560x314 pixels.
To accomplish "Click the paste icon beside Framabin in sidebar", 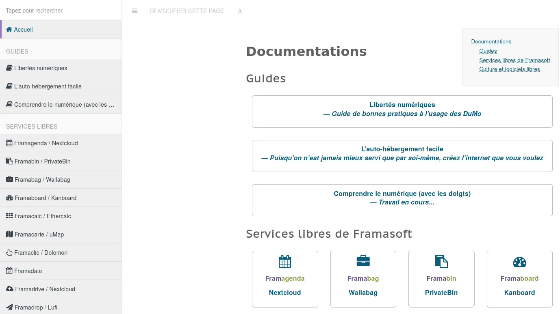I will point(9,161).
